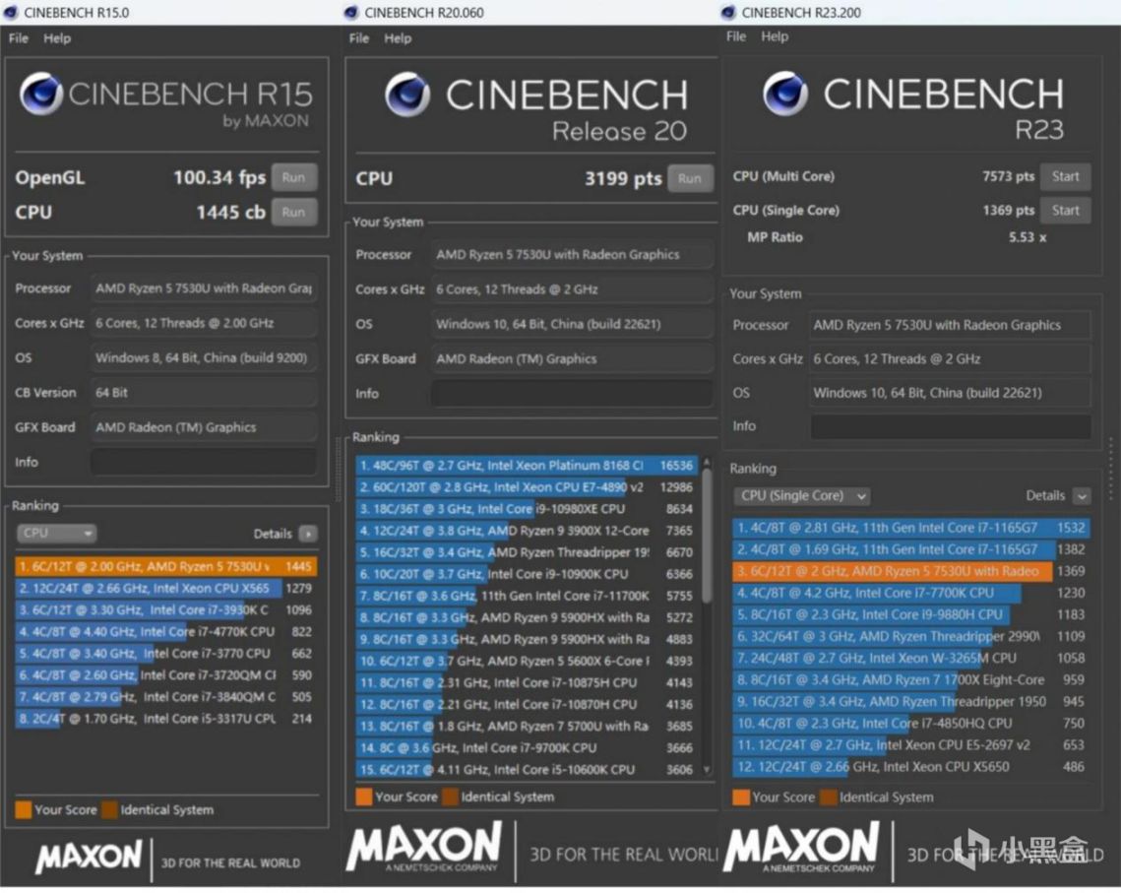Start the CPU Single Core test in R23

(x=1065, y=210)
